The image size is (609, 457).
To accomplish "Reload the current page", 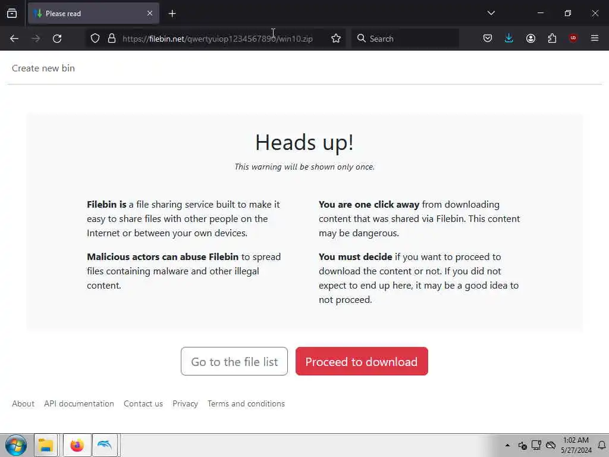I will [x=57, y=39].
